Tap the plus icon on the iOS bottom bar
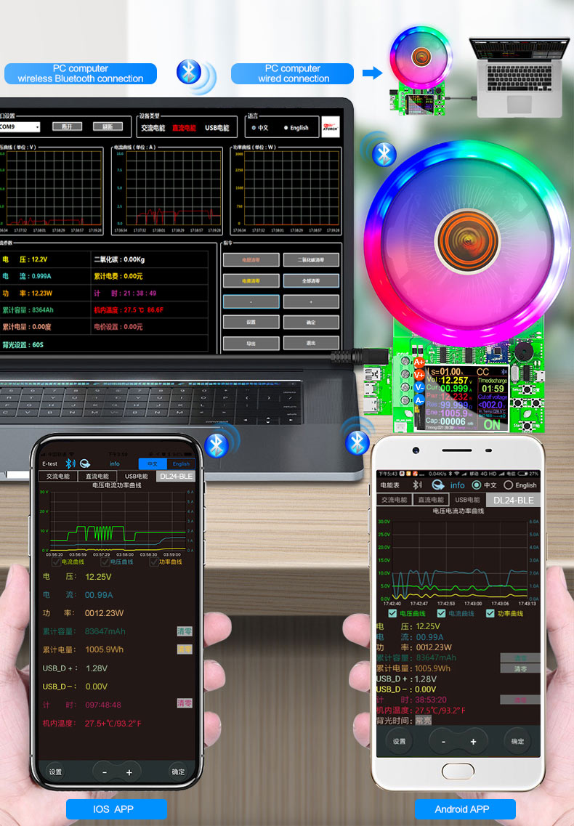574x826 pixels. click(x=129, y=772)
